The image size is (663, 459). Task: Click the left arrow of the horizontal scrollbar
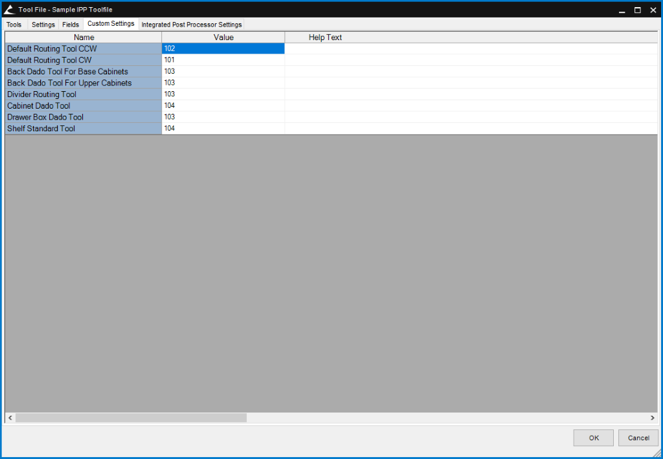tap(9, 418)
